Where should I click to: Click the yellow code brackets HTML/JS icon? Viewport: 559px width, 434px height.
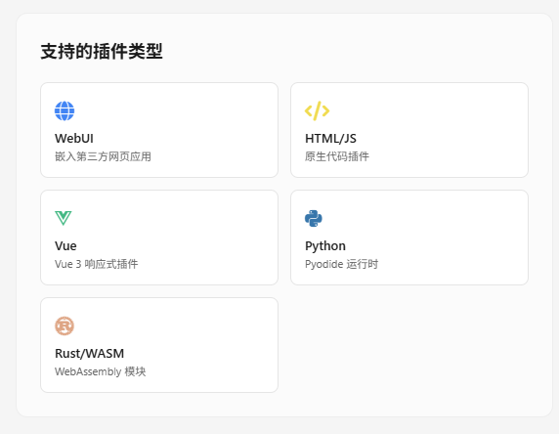pyautogui.click(x=317, y=110)
